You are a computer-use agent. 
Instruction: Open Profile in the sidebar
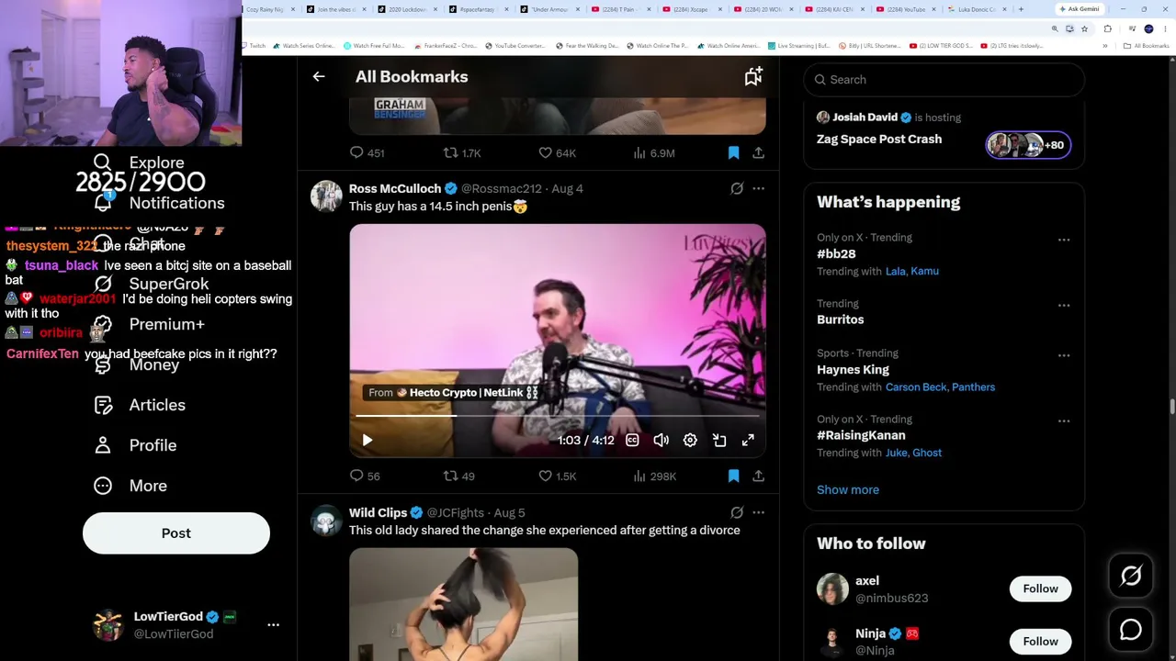[x=135, y=445]
